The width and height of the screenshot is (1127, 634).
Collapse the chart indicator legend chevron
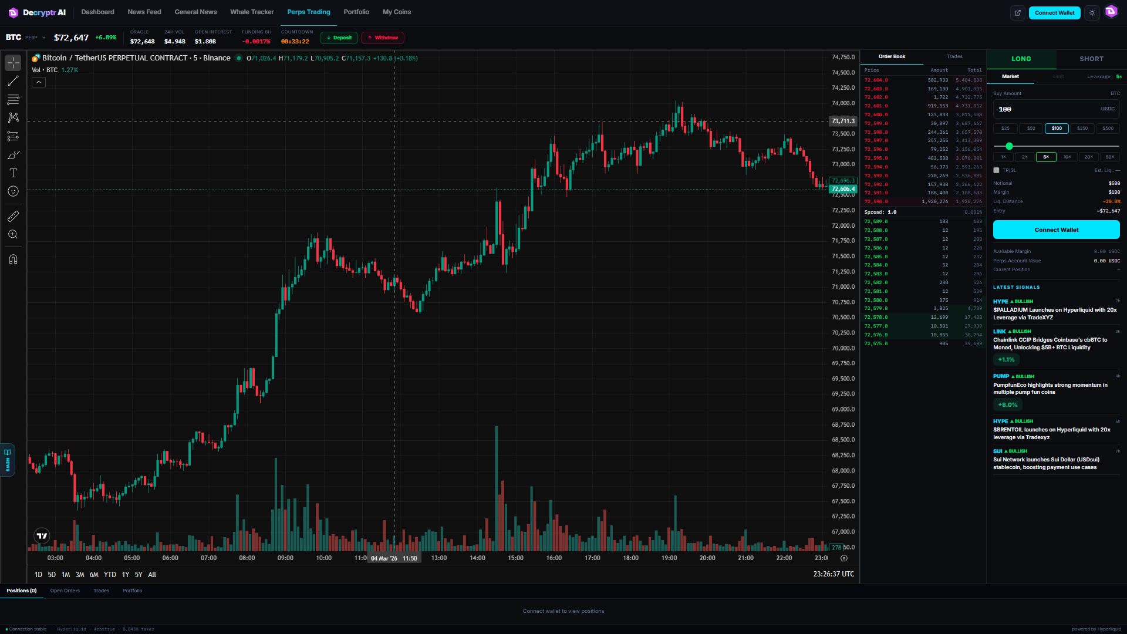[x=39, y=82]
